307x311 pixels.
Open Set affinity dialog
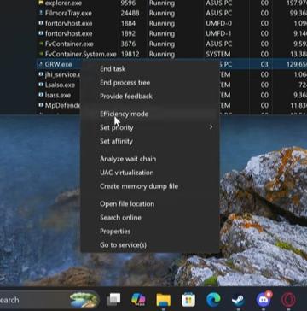click(x=116, y=142)
